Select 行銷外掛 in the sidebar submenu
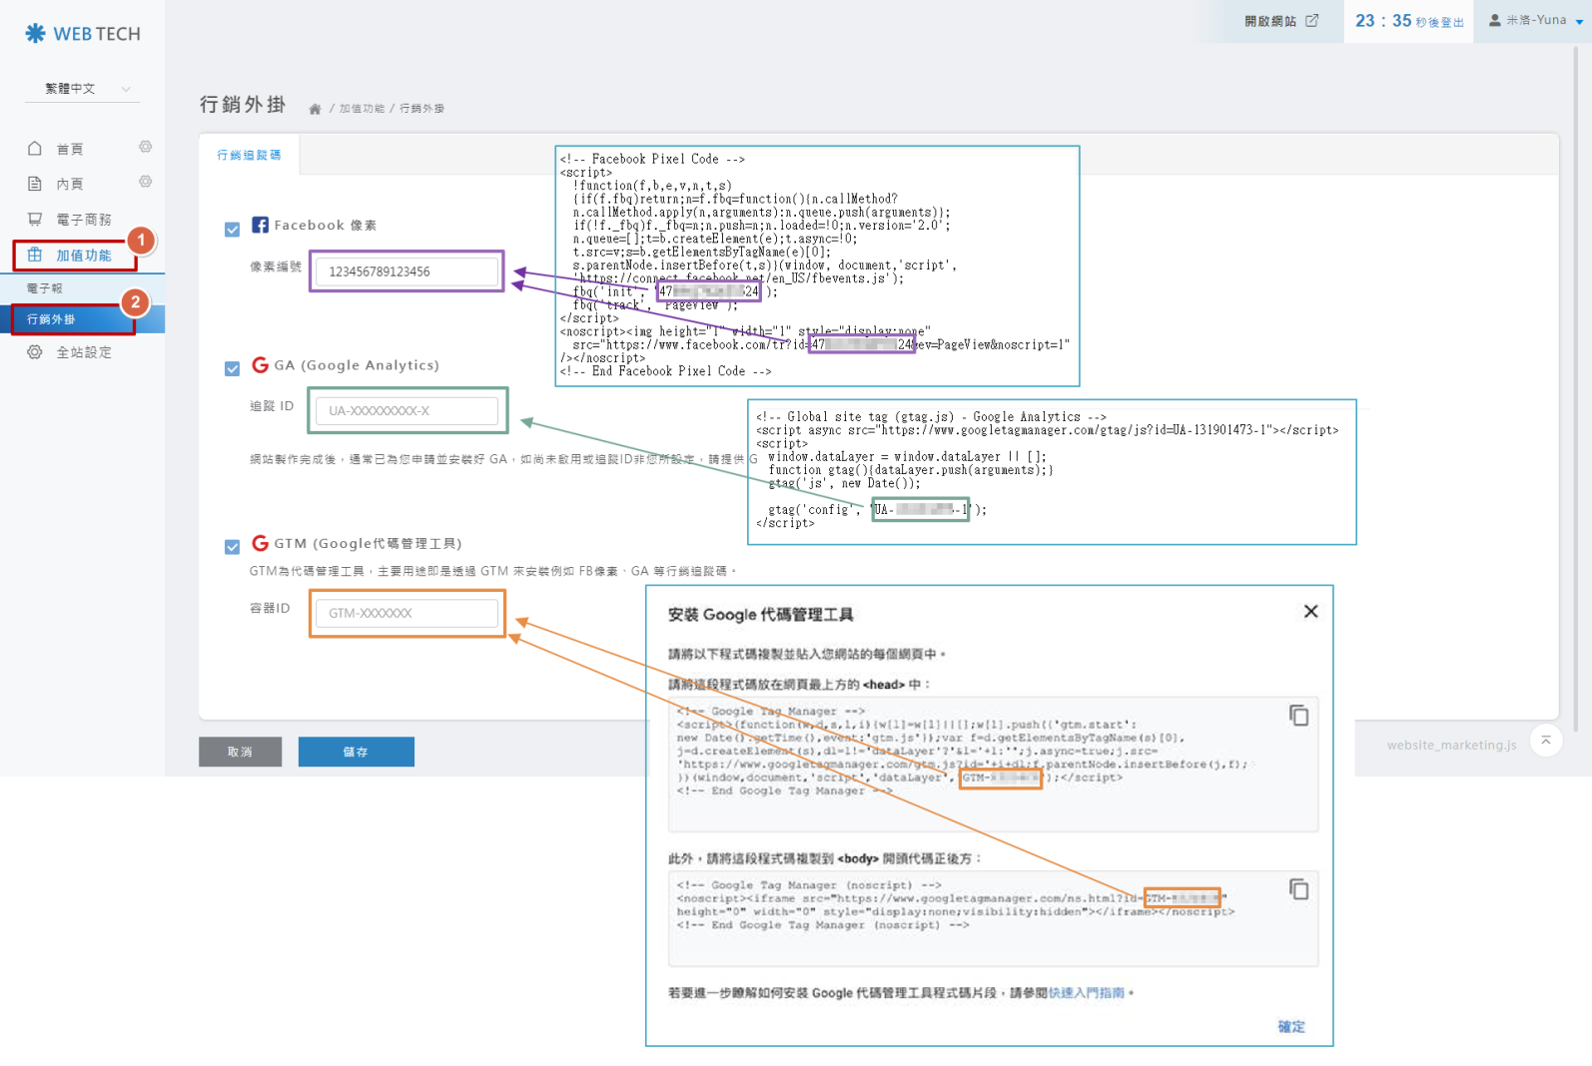 click(x=52, y=319)
